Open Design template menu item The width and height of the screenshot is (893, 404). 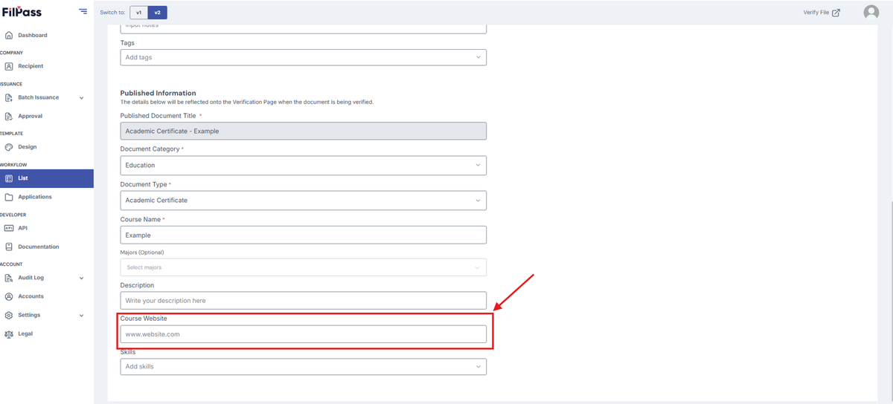(28, 147)
